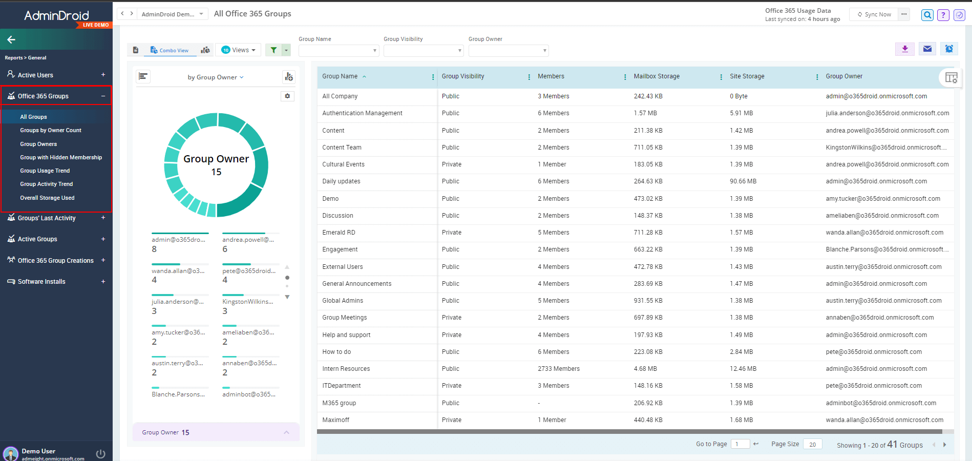Change grouping via the 'by Group Owner' dropdown
This screenshot has height=461, width=972.
click(216, 77)
